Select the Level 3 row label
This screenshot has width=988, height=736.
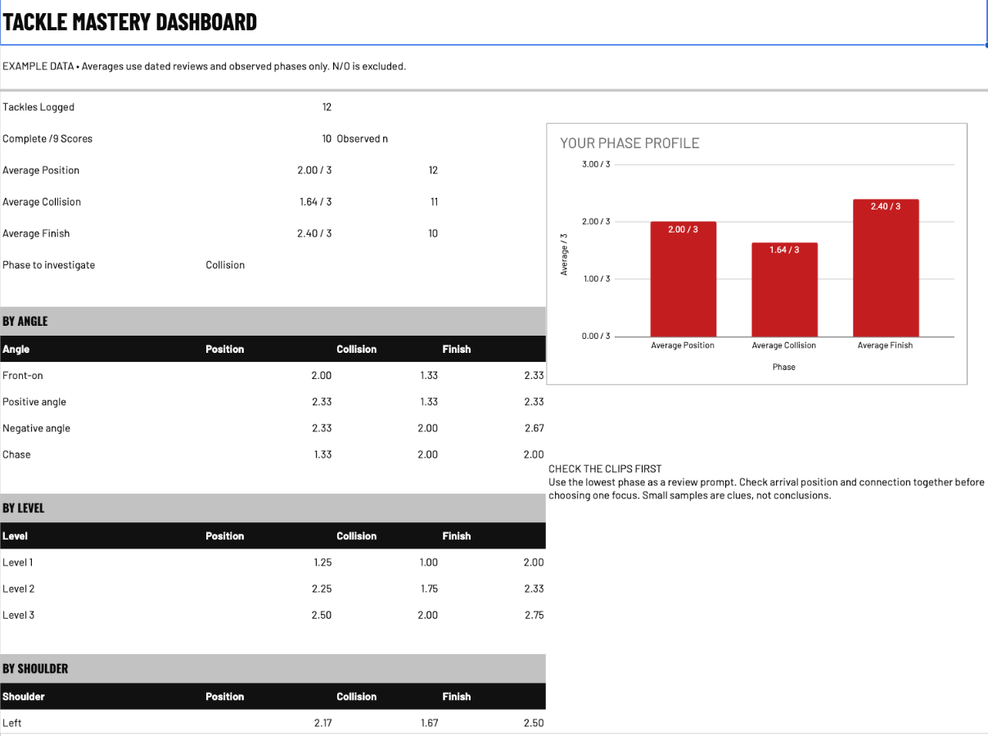pyautogui.click(x=19, y=615)
